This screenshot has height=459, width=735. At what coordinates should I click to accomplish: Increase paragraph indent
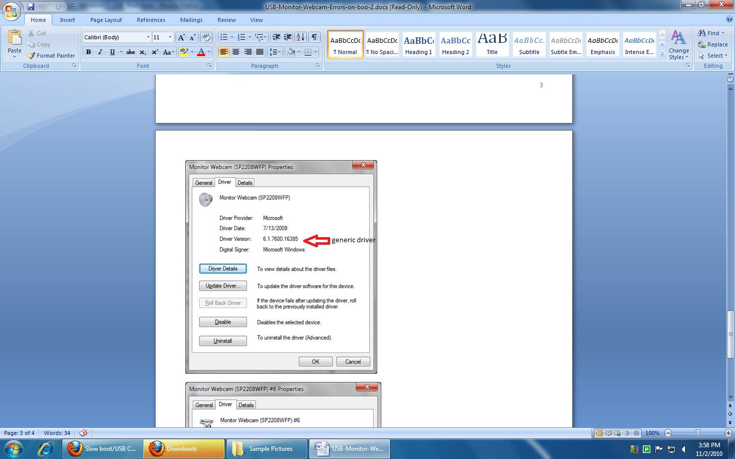288,37
